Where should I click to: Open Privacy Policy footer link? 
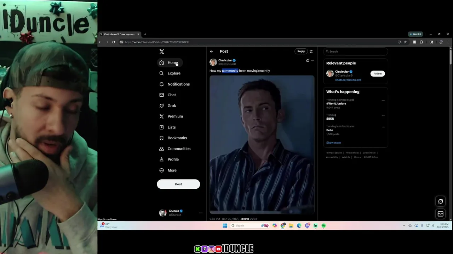coord(352,153)
